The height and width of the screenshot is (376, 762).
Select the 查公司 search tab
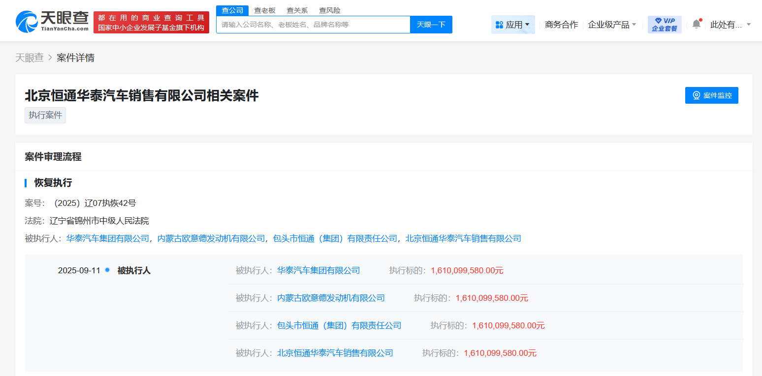point(232,10)
